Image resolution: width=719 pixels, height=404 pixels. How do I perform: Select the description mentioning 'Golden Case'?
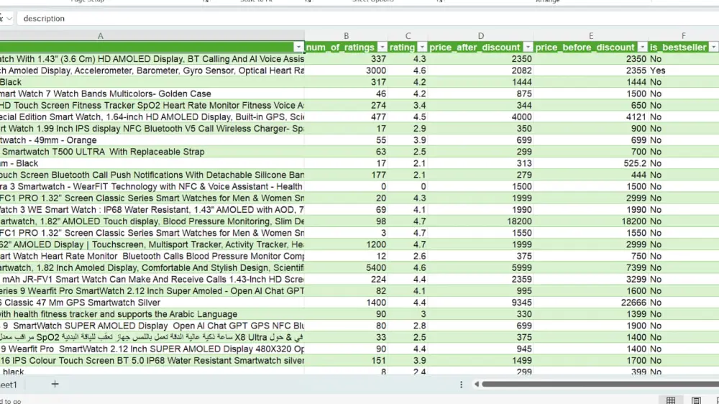coord(152,93)
